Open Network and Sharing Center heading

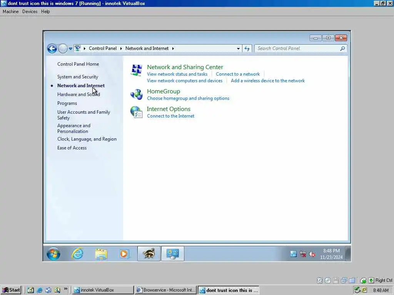[185, 67]
